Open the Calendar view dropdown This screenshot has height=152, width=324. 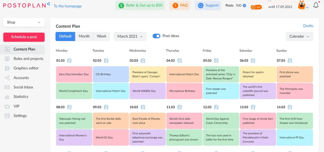point(299,36)
